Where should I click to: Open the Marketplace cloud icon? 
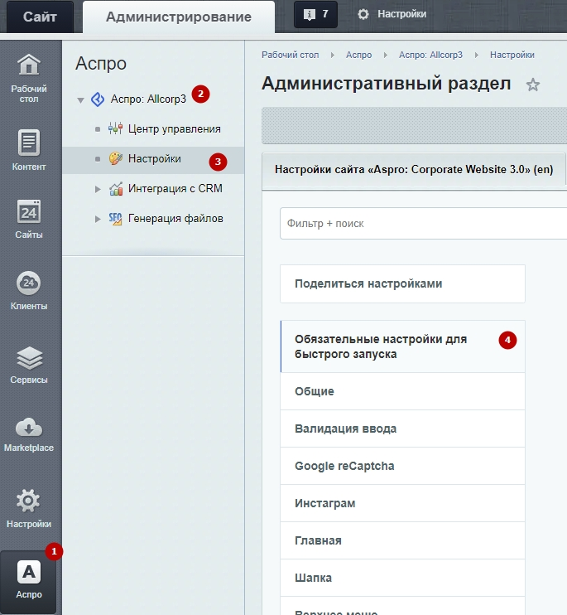click(29, 428)
